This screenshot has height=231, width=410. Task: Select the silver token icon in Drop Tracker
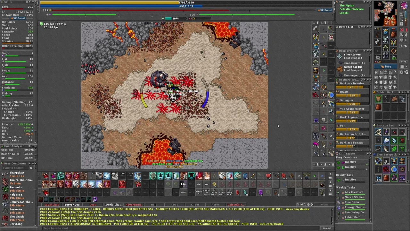(x=340, y=56)
